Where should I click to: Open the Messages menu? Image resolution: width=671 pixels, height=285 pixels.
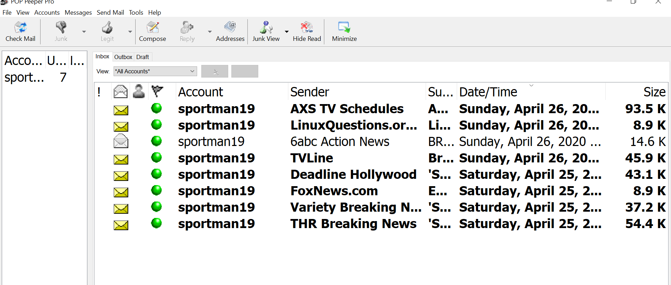click(x=78, y=13)
